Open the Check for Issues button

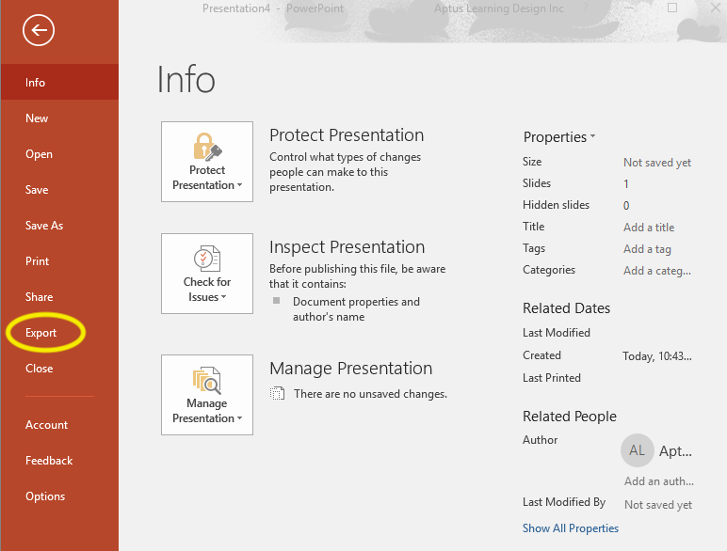pyautogui.click(x=207, y=274)
